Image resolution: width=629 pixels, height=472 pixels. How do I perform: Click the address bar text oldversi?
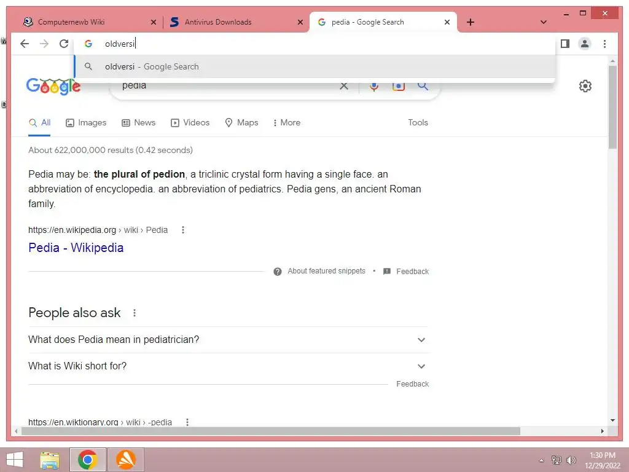pos(120,44)
